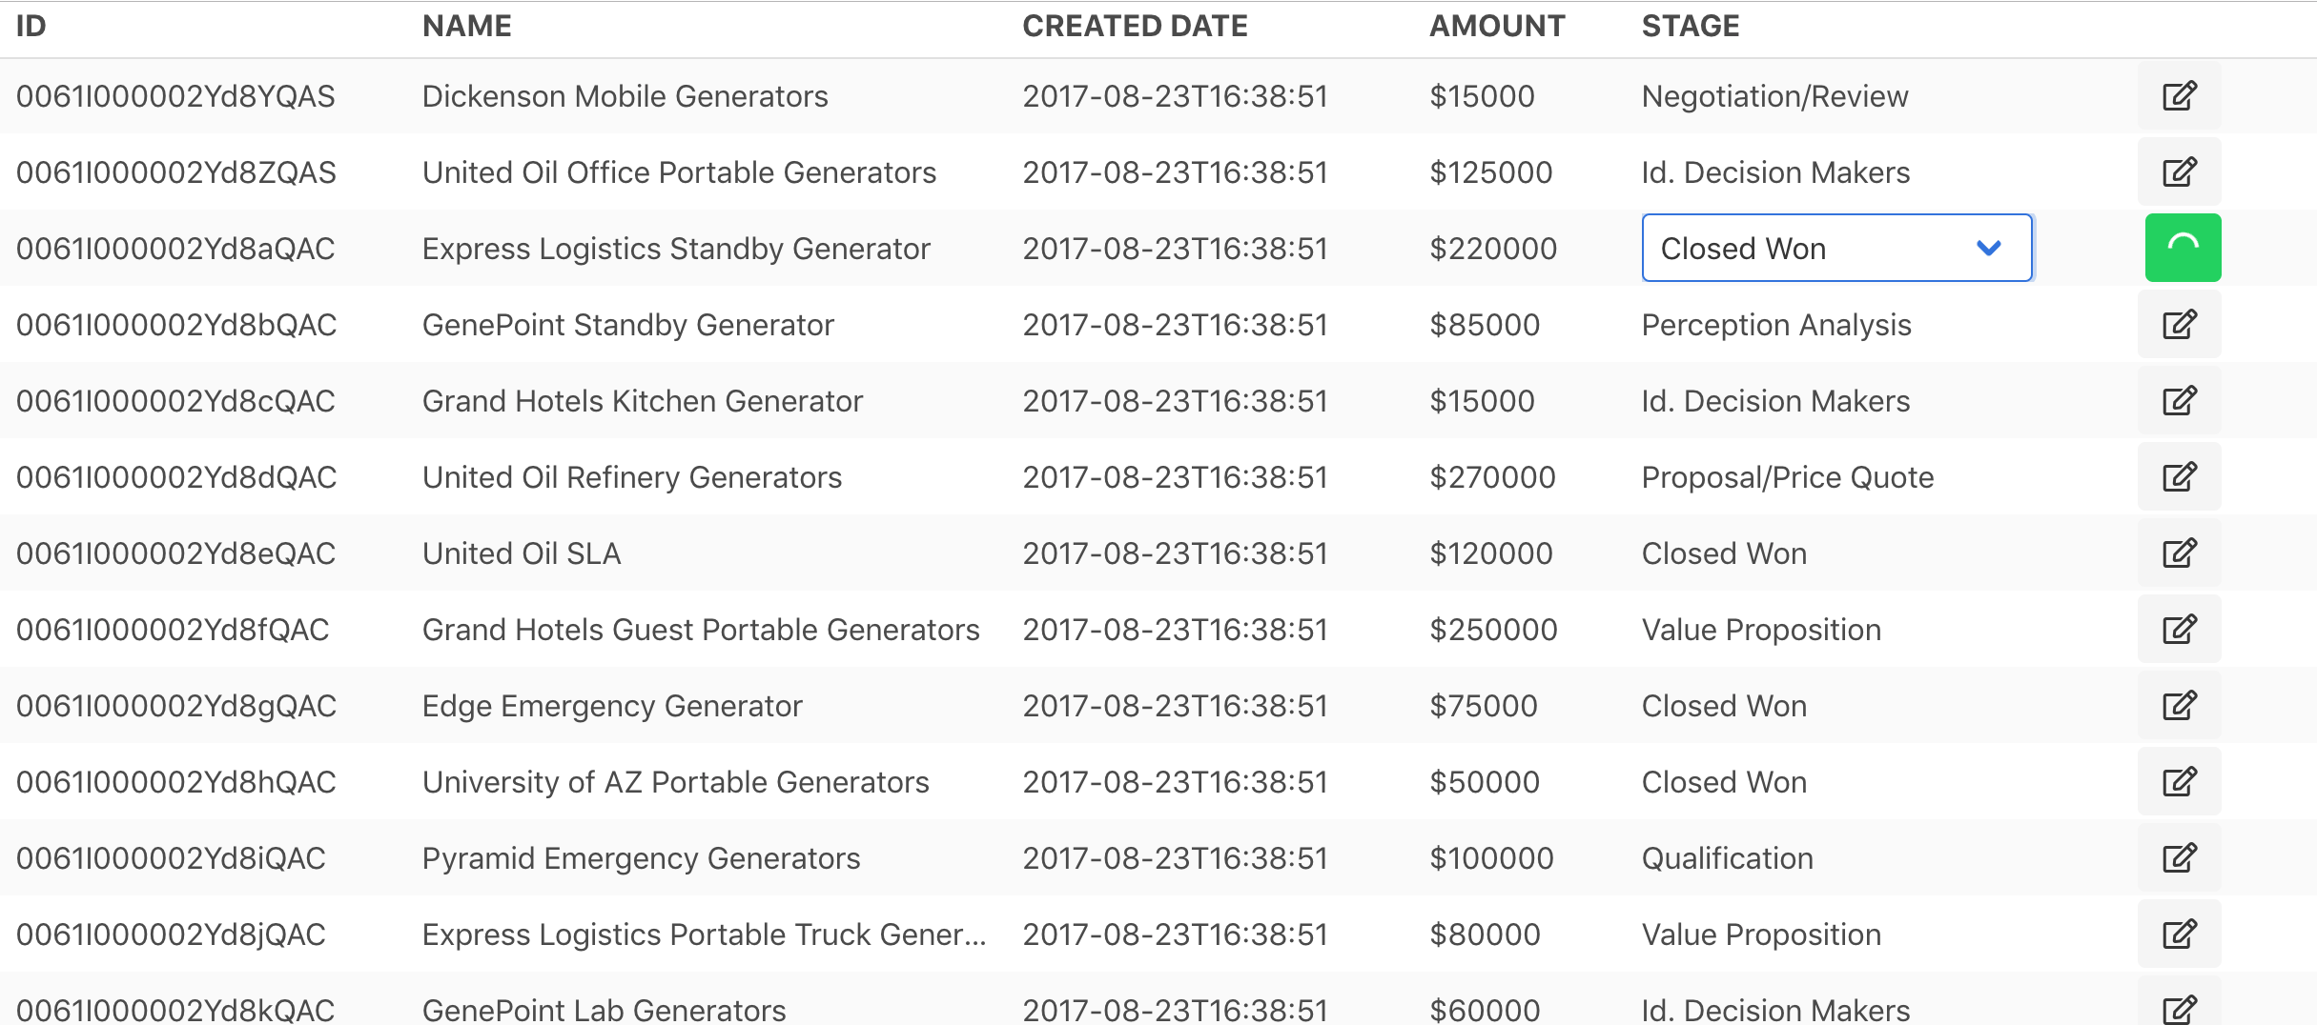The width and height of the screenshot is (2317, 1025).
Task: Click the ID 0061I000002Yd8eQAC cell
Action: pos(176,553)
